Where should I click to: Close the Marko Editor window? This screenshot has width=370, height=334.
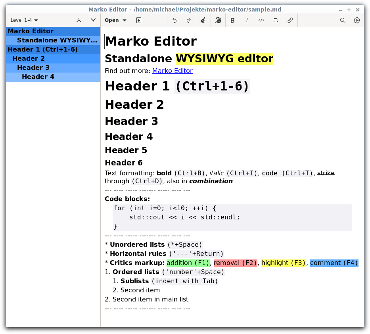[x=358, y=10]
